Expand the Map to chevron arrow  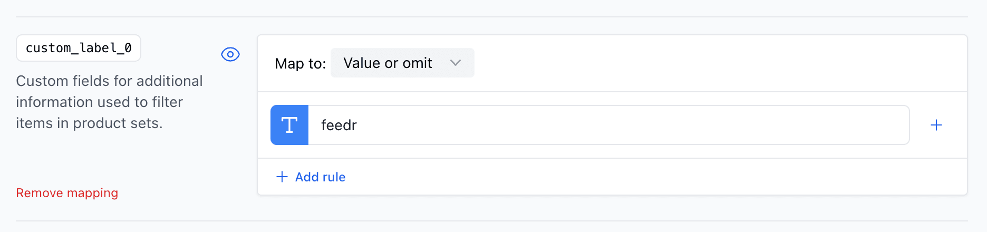coord(456,63)
